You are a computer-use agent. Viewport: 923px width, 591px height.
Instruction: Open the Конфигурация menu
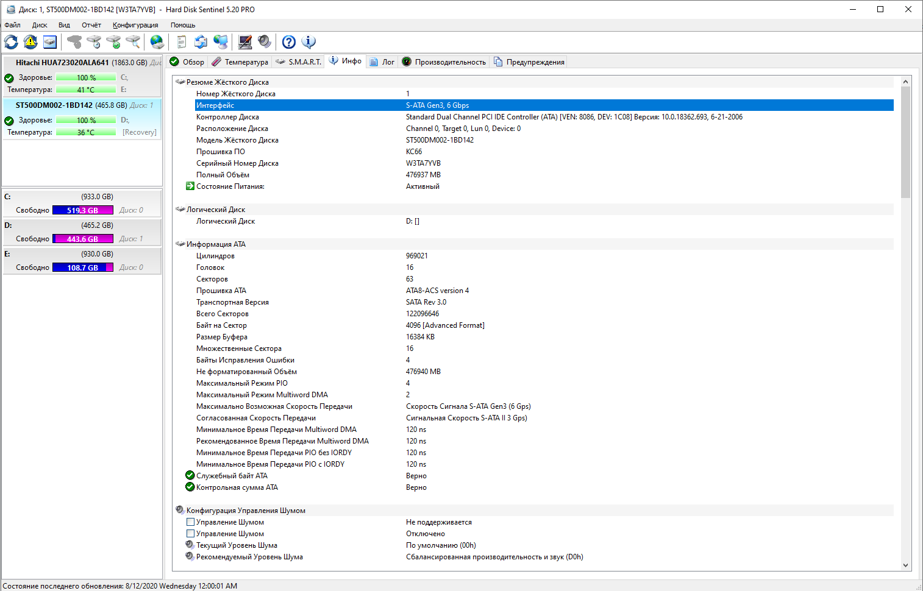[135, 25]
